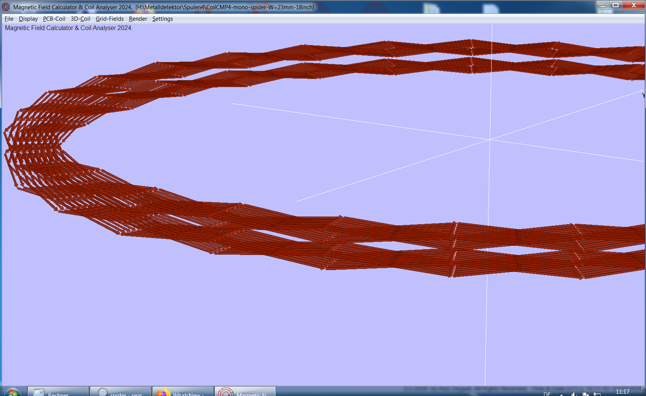
Task: Open the volume control in the system tray
Action: tap(574, 394)
